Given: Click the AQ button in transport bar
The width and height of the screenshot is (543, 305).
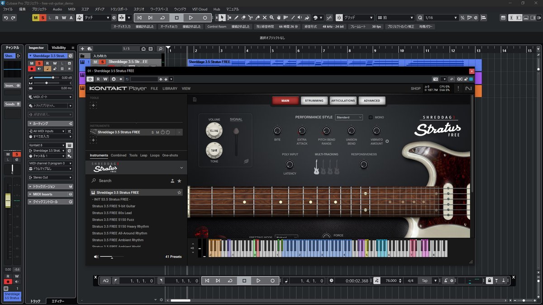Looking at the screenshot, I should pos(105,281).
